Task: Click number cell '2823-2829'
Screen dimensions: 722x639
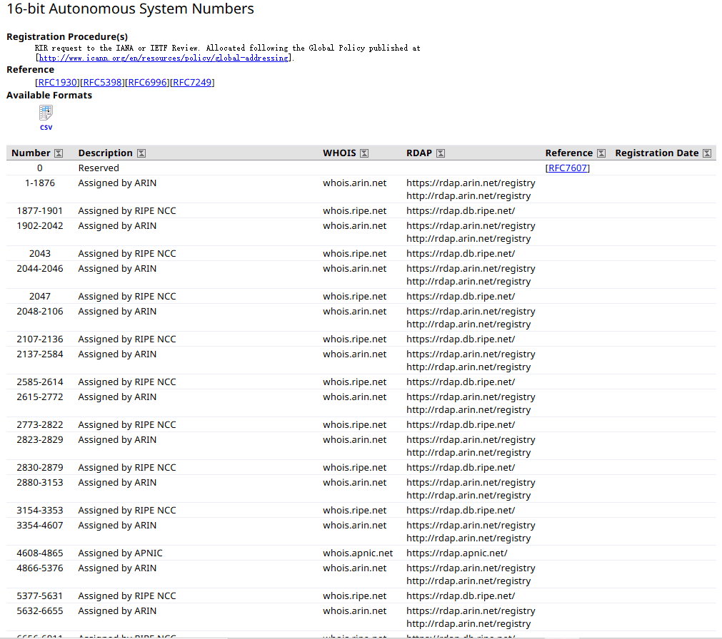Action: [39, 439]
